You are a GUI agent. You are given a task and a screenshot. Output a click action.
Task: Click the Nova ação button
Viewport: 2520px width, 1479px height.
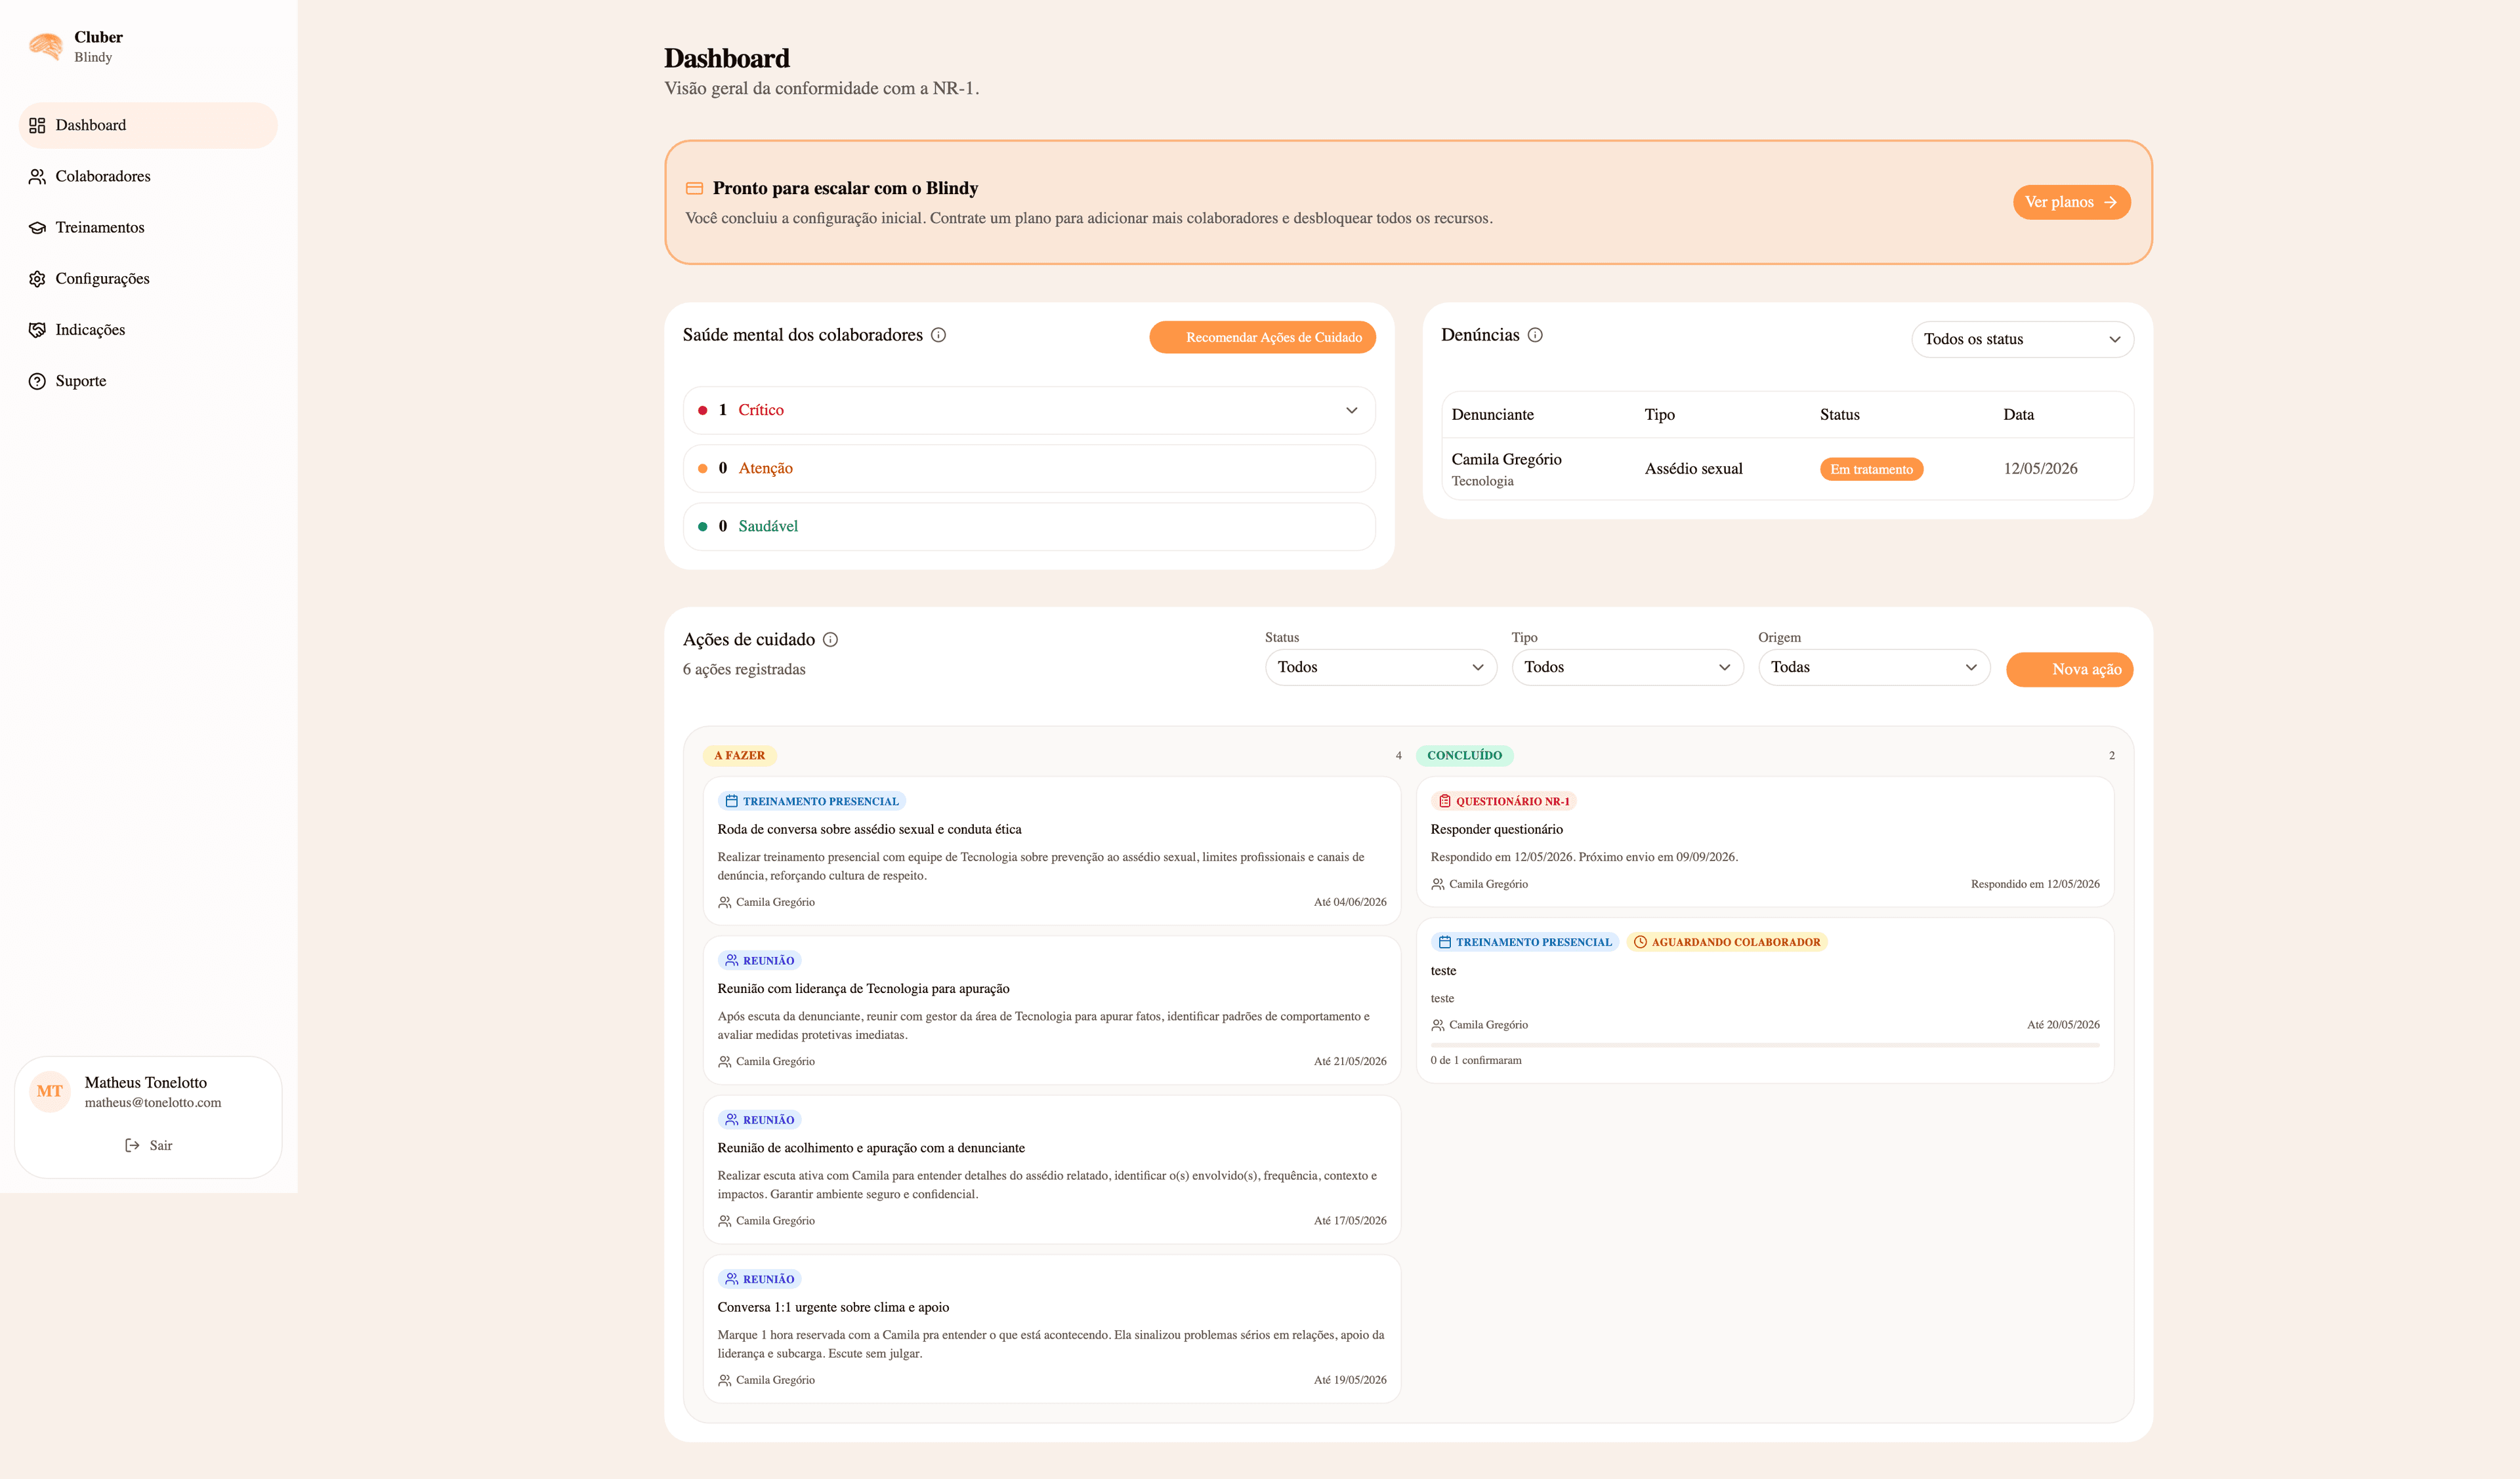(2069, 670)
